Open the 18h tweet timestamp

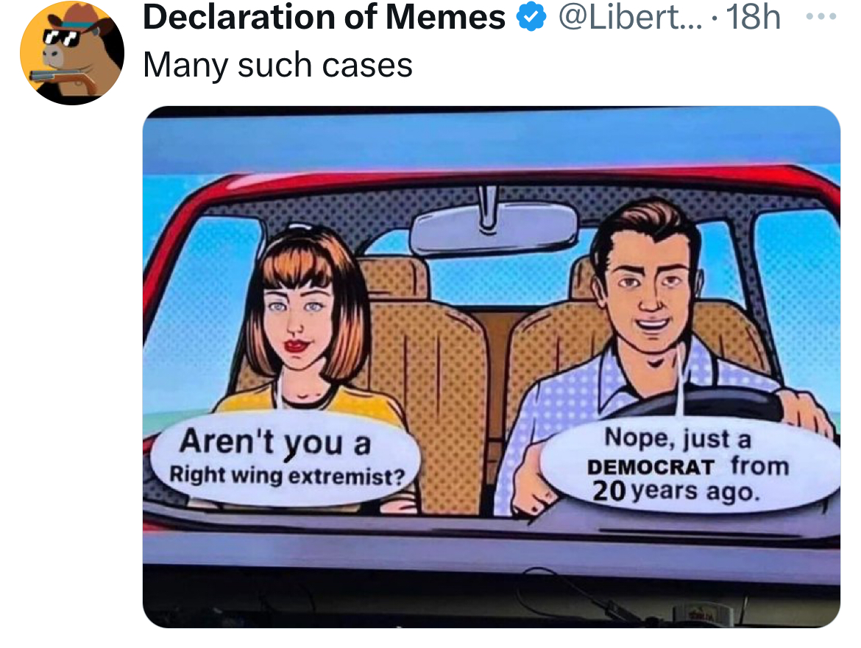click(753, 17)
